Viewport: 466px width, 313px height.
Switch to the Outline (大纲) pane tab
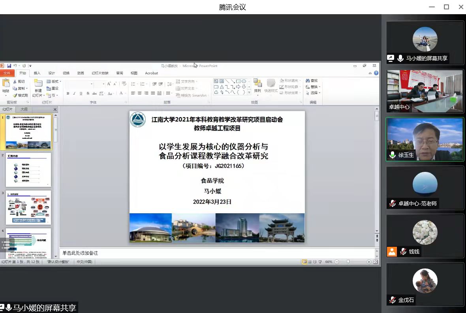click(24, 109)
